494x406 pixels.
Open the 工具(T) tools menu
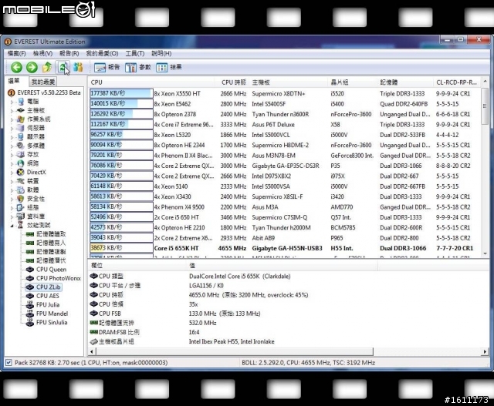click(135, 53)
